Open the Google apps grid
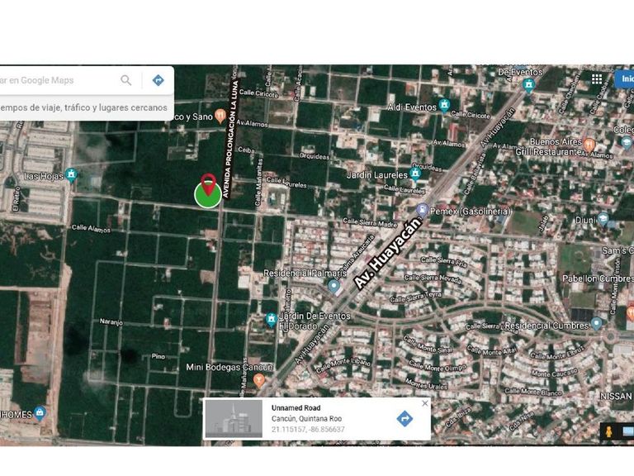 (596, 79)
